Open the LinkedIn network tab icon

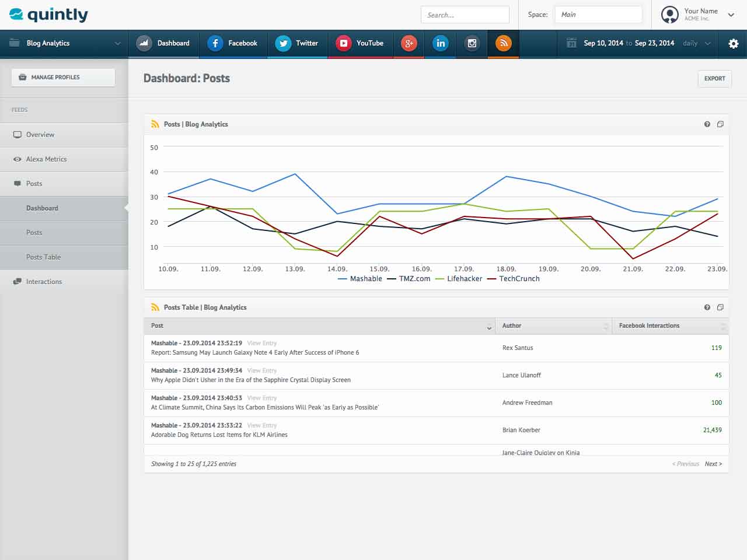coord(441,43)
